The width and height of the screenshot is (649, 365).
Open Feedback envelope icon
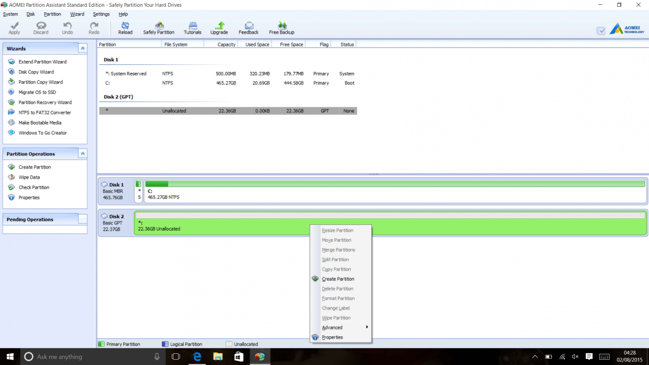click(249, 25)
